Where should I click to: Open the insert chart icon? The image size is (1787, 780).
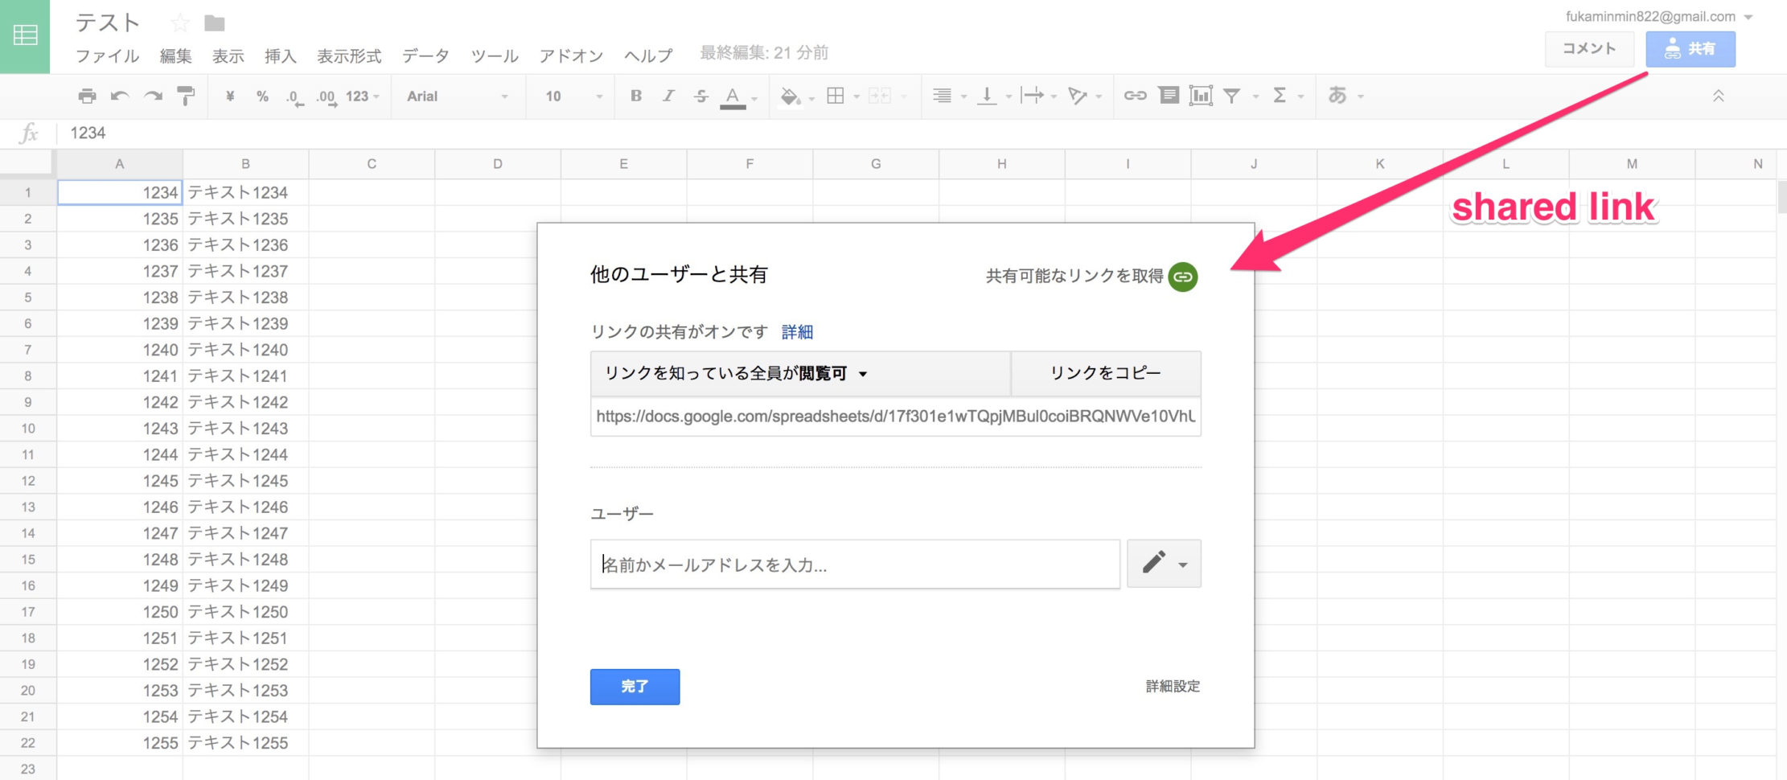tap(1199, 96)
